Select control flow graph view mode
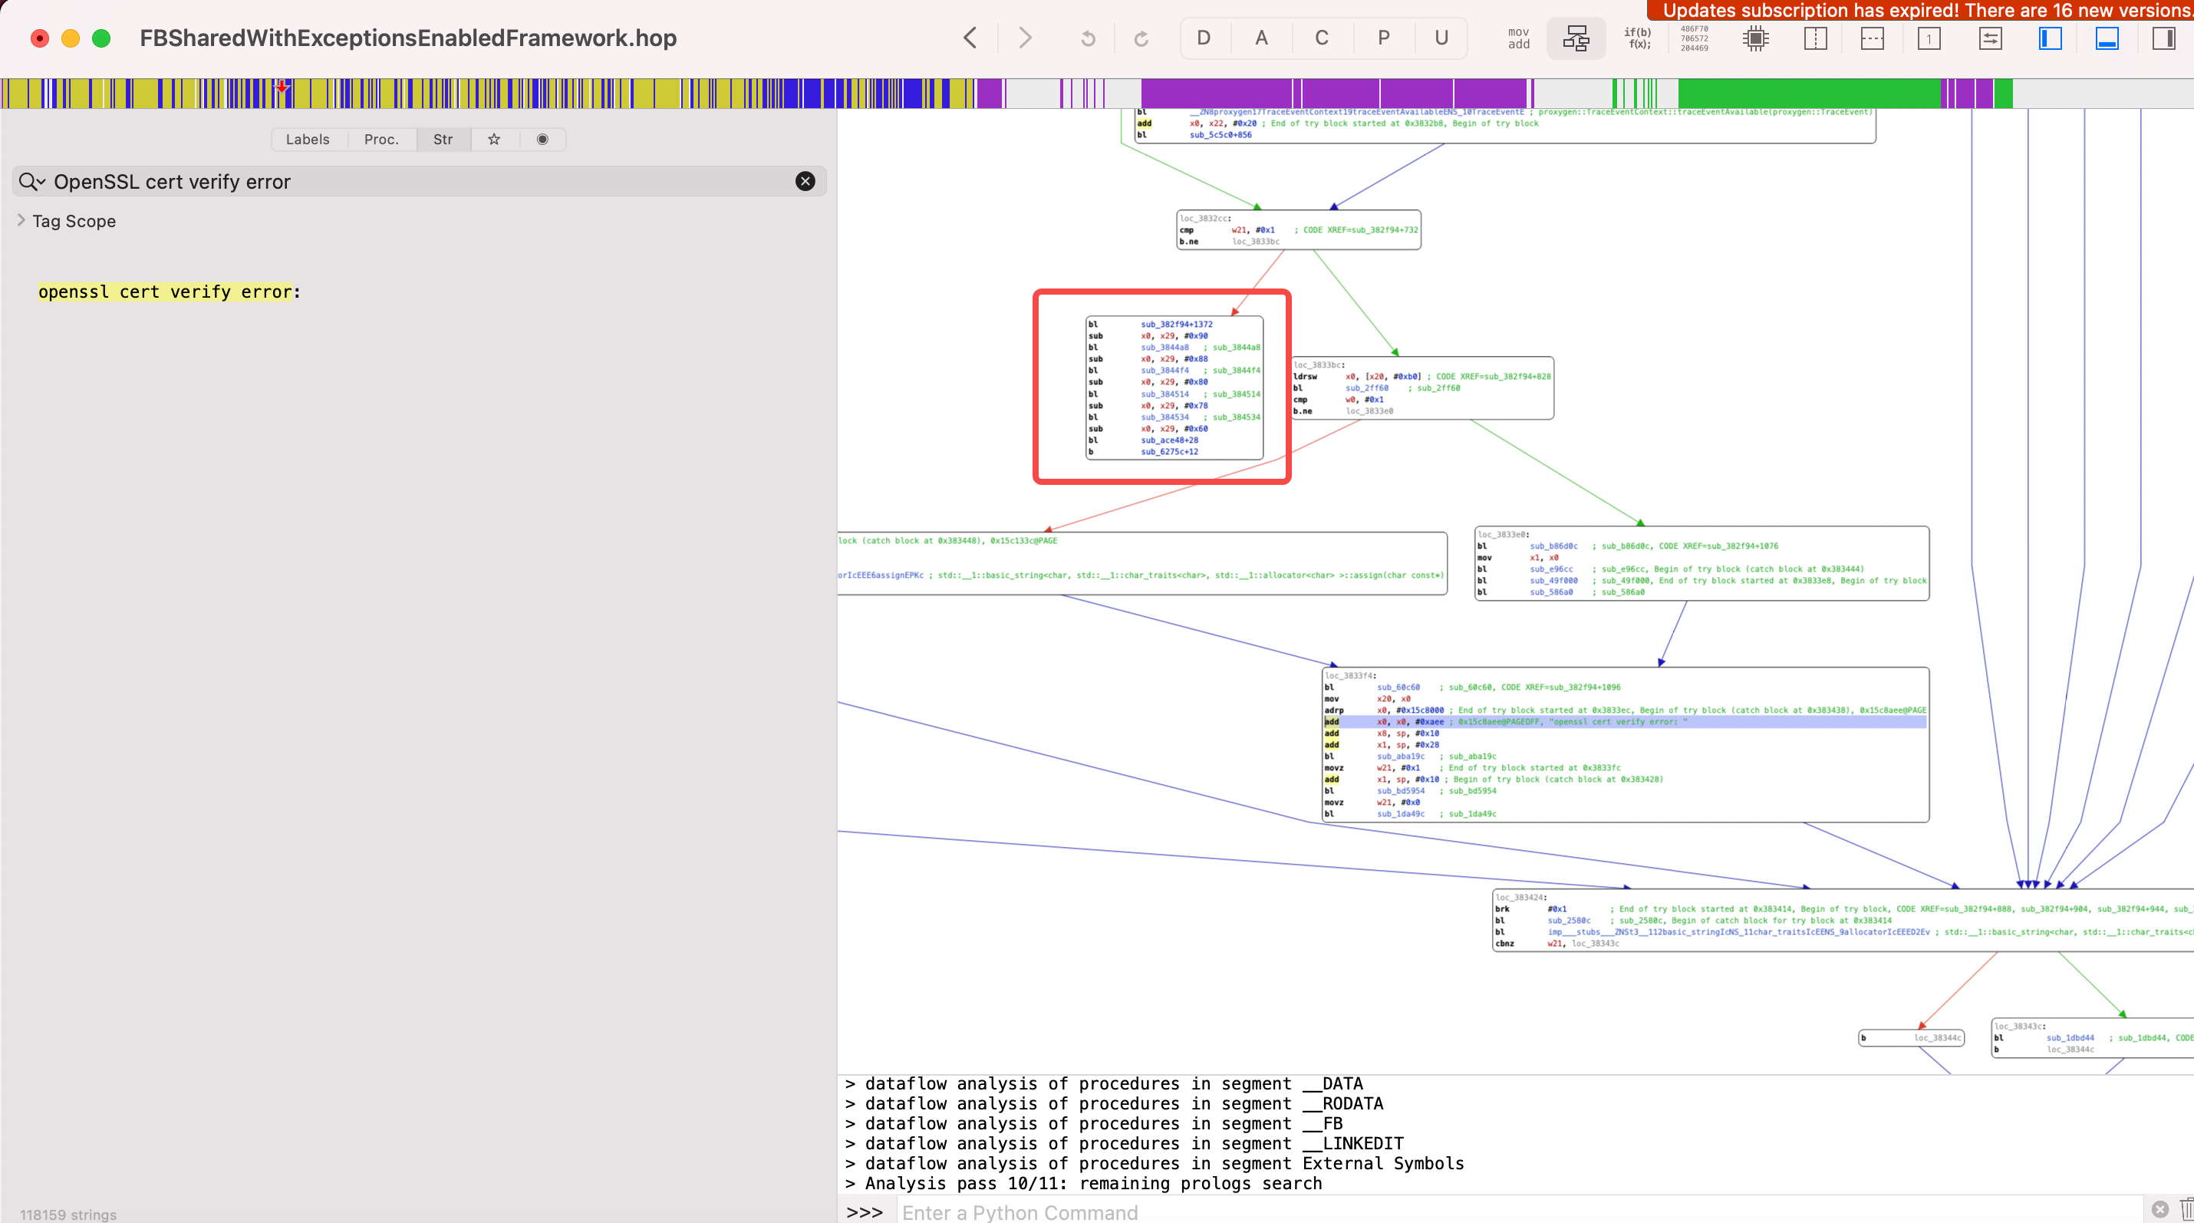This screenshot has width=2194, height=1223. (x=1575, y=38)
